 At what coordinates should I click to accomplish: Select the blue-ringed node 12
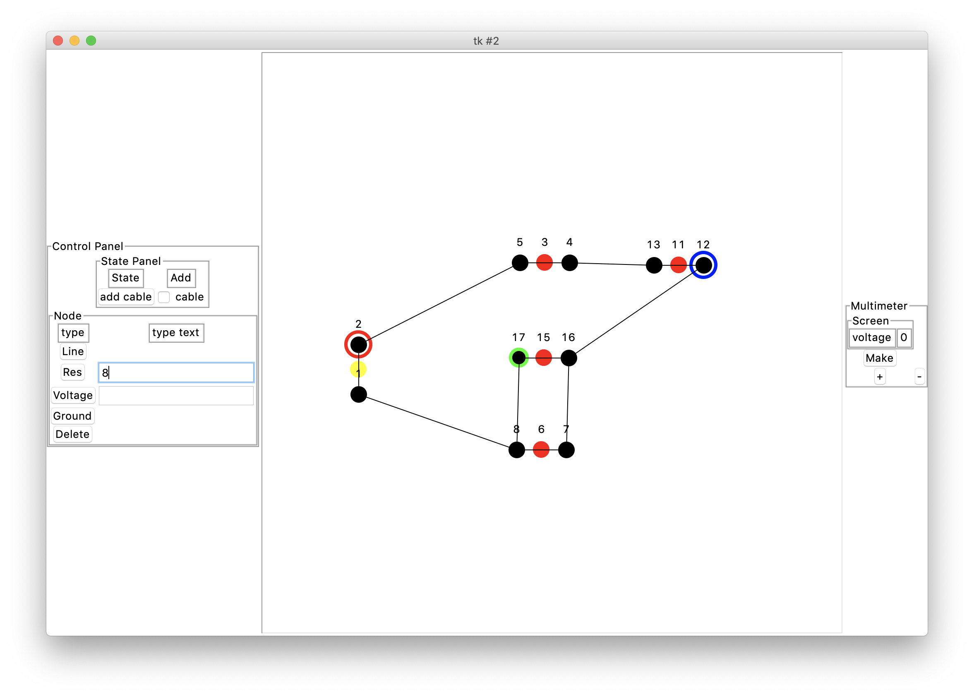(x=703, y=265)
